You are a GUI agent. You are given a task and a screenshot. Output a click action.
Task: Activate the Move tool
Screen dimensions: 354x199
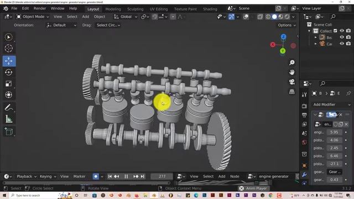(x=9, y=61)
